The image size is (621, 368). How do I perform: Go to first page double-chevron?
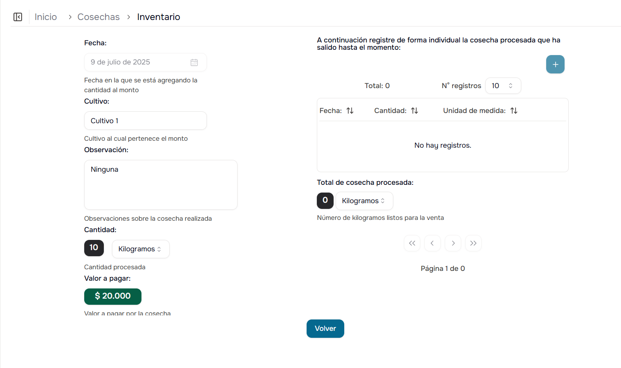412,243
